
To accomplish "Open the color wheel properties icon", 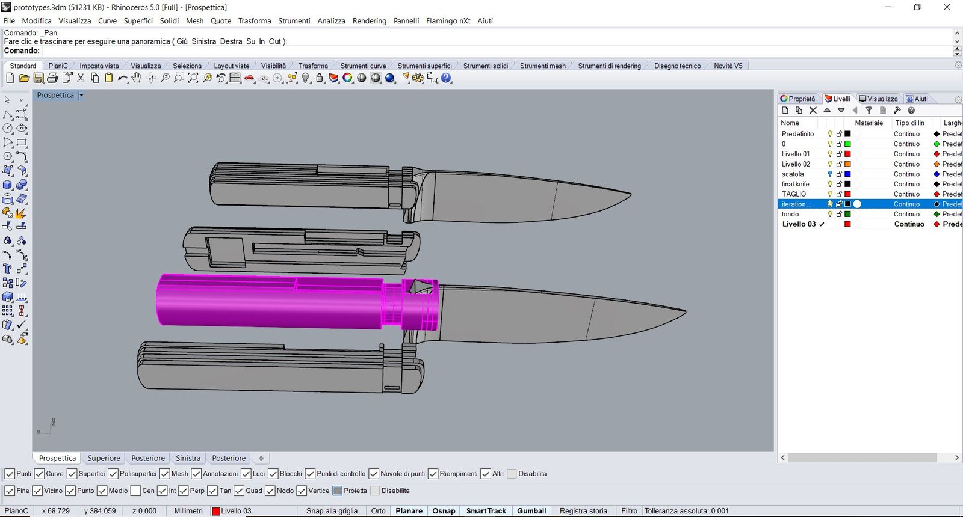I will pyautogui.click(x=347, y=78).
